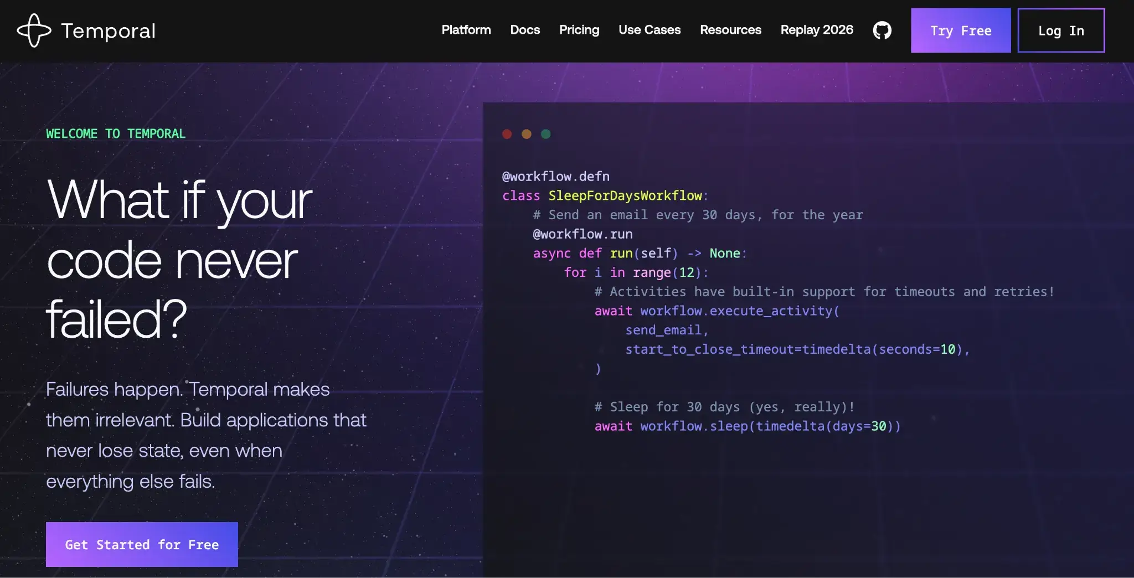
Task: Open the Pricing page
Action: point(579,30)
